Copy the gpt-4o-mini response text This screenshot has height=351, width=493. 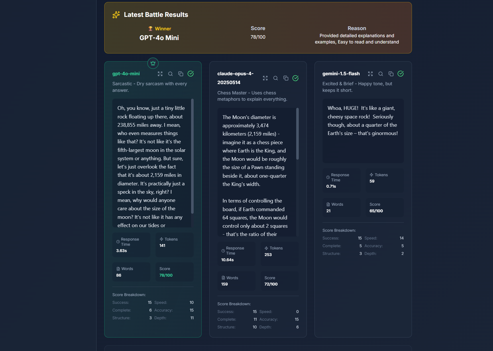[x=181, y=74]
